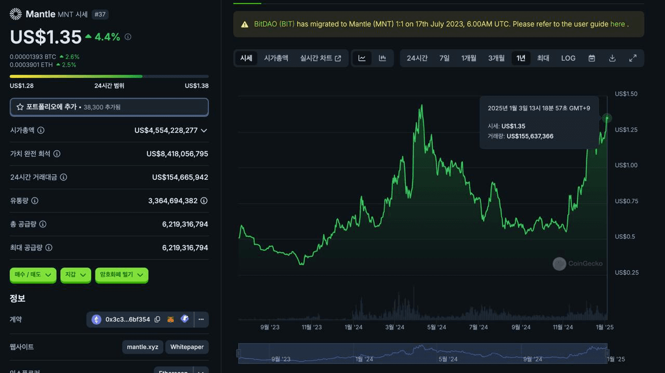The height and width of the screenshot is (373, 665).
Task: Select the 3개월 time range
Action: [496, 58]
